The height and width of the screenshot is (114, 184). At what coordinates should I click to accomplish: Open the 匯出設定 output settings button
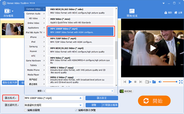(102, 98)
